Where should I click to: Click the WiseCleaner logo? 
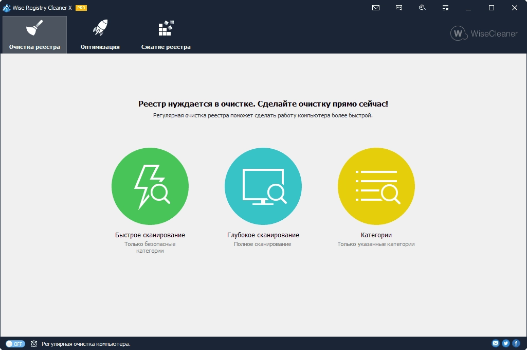pos(484,33)
